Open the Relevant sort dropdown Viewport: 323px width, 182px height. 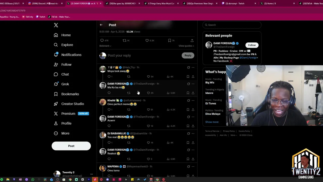click(x=105, y=46)
